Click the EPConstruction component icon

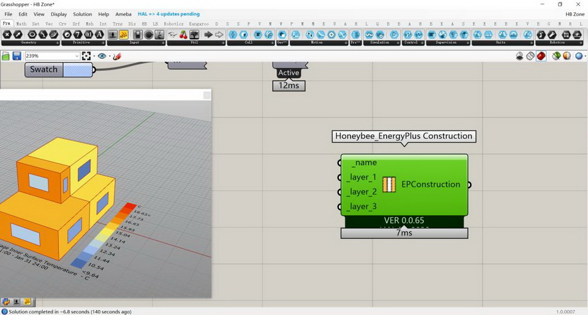(x=389, y=184)
